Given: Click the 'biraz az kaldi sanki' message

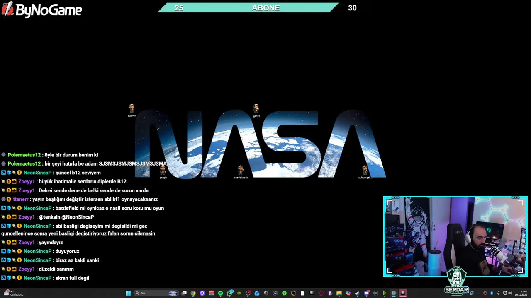Looking at the screenshot, I should point(77,260).
